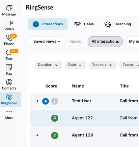Viewport: 139px width, 147px height.
Task: Click the info icon in Test User row
Action: pyautogui.click(x=55, y=101)
